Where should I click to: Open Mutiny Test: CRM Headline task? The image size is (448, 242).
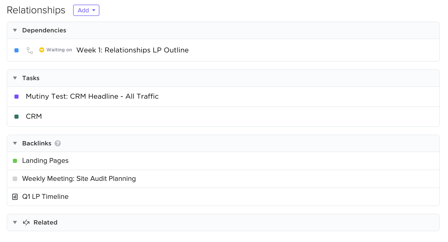click(92, 96)
